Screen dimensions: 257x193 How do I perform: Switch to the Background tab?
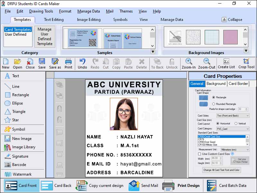pyautogui.click(x=216, y=83)
